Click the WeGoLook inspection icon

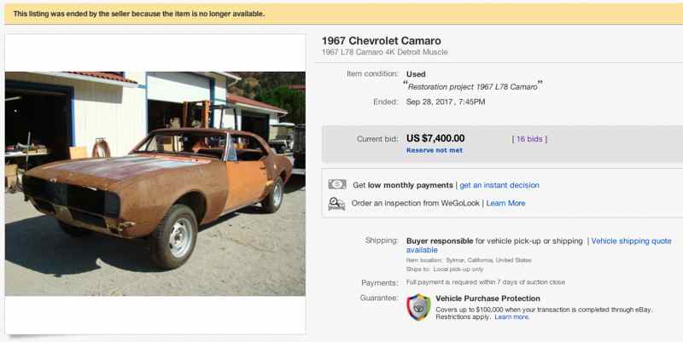pyautogui.click(x=337, y=203)
